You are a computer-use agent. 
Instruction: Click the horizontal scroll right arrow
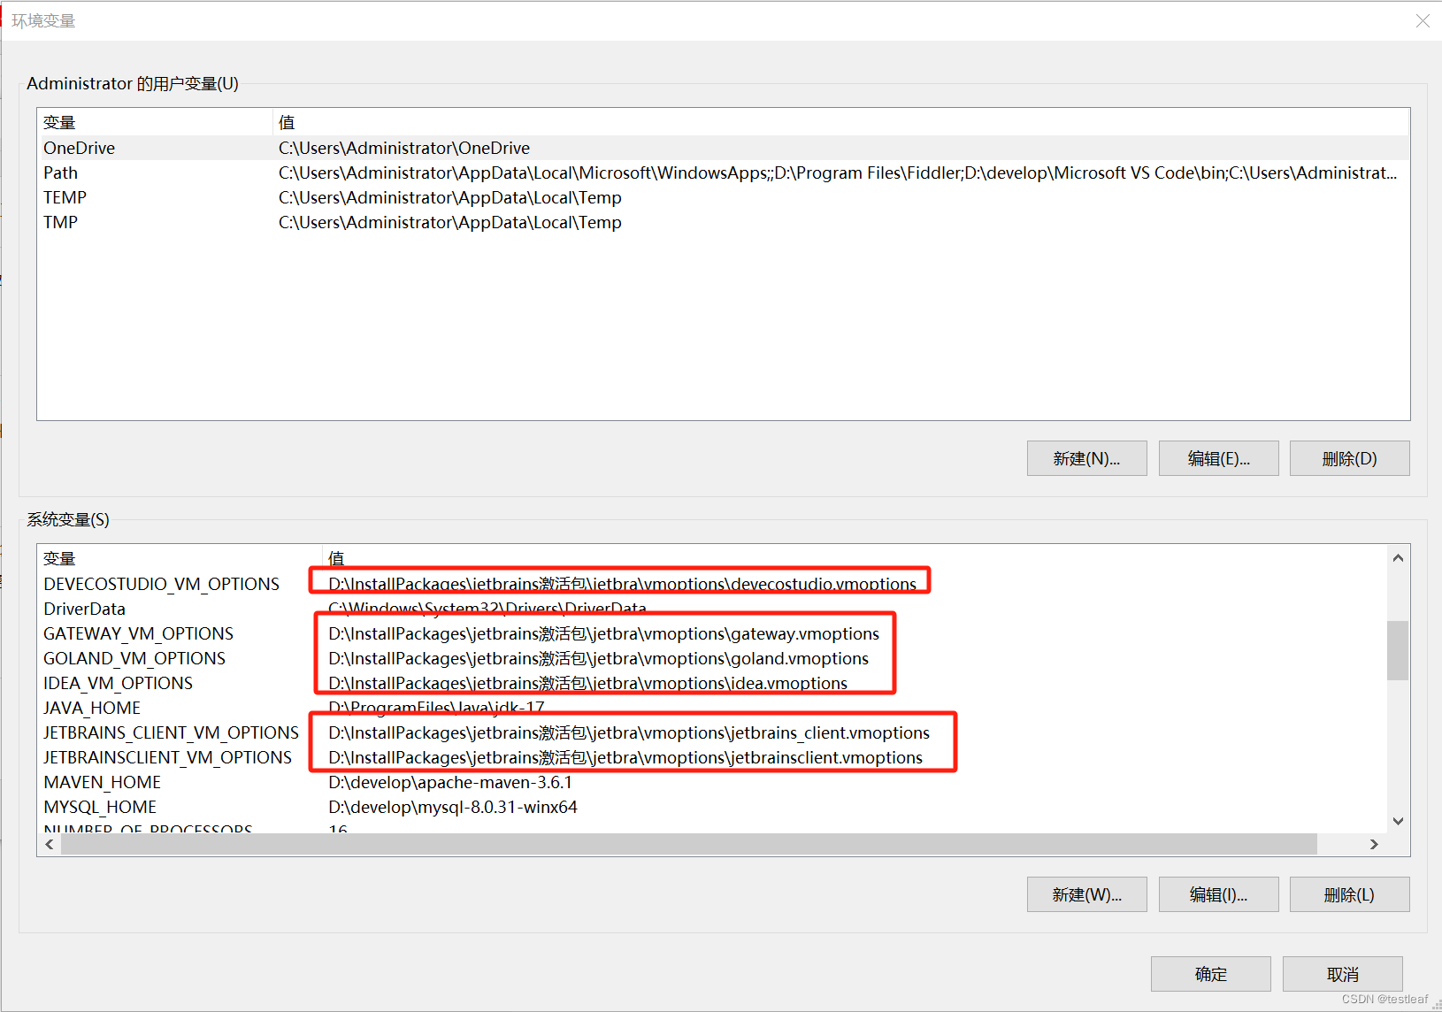tap(1374, 844)
